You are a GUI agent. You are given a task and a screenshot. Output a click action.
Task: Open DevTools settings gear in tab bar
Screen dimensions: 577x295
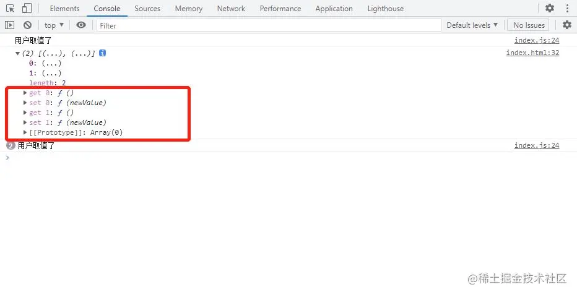(x=549, y=8)
